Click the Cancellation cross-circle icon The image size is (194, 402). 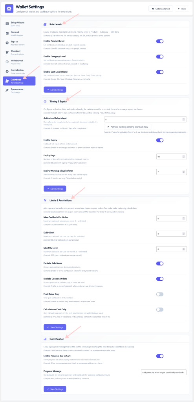tap(7, 71)
